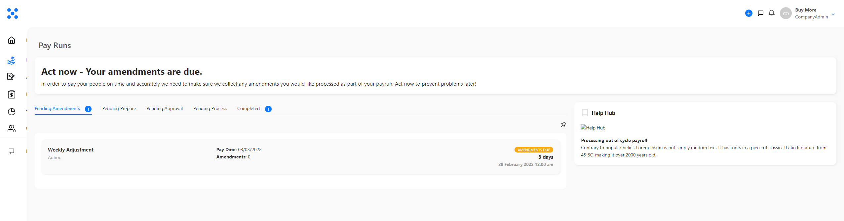This screenshot has height=221, width=844.
Task: Open the Home sidebar icon
Action: pos(12,40)
